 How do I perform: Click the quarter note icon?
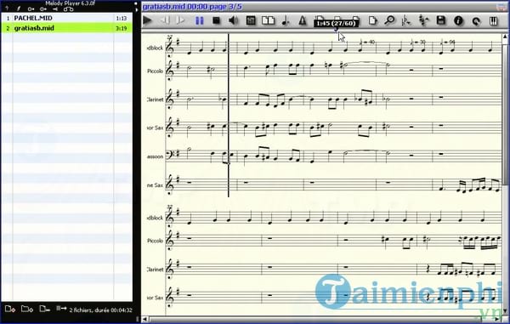tap(286, 20)
